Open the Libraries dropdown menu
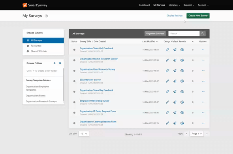The width and height of the screenshot is (233, 154). pos(174,5)
